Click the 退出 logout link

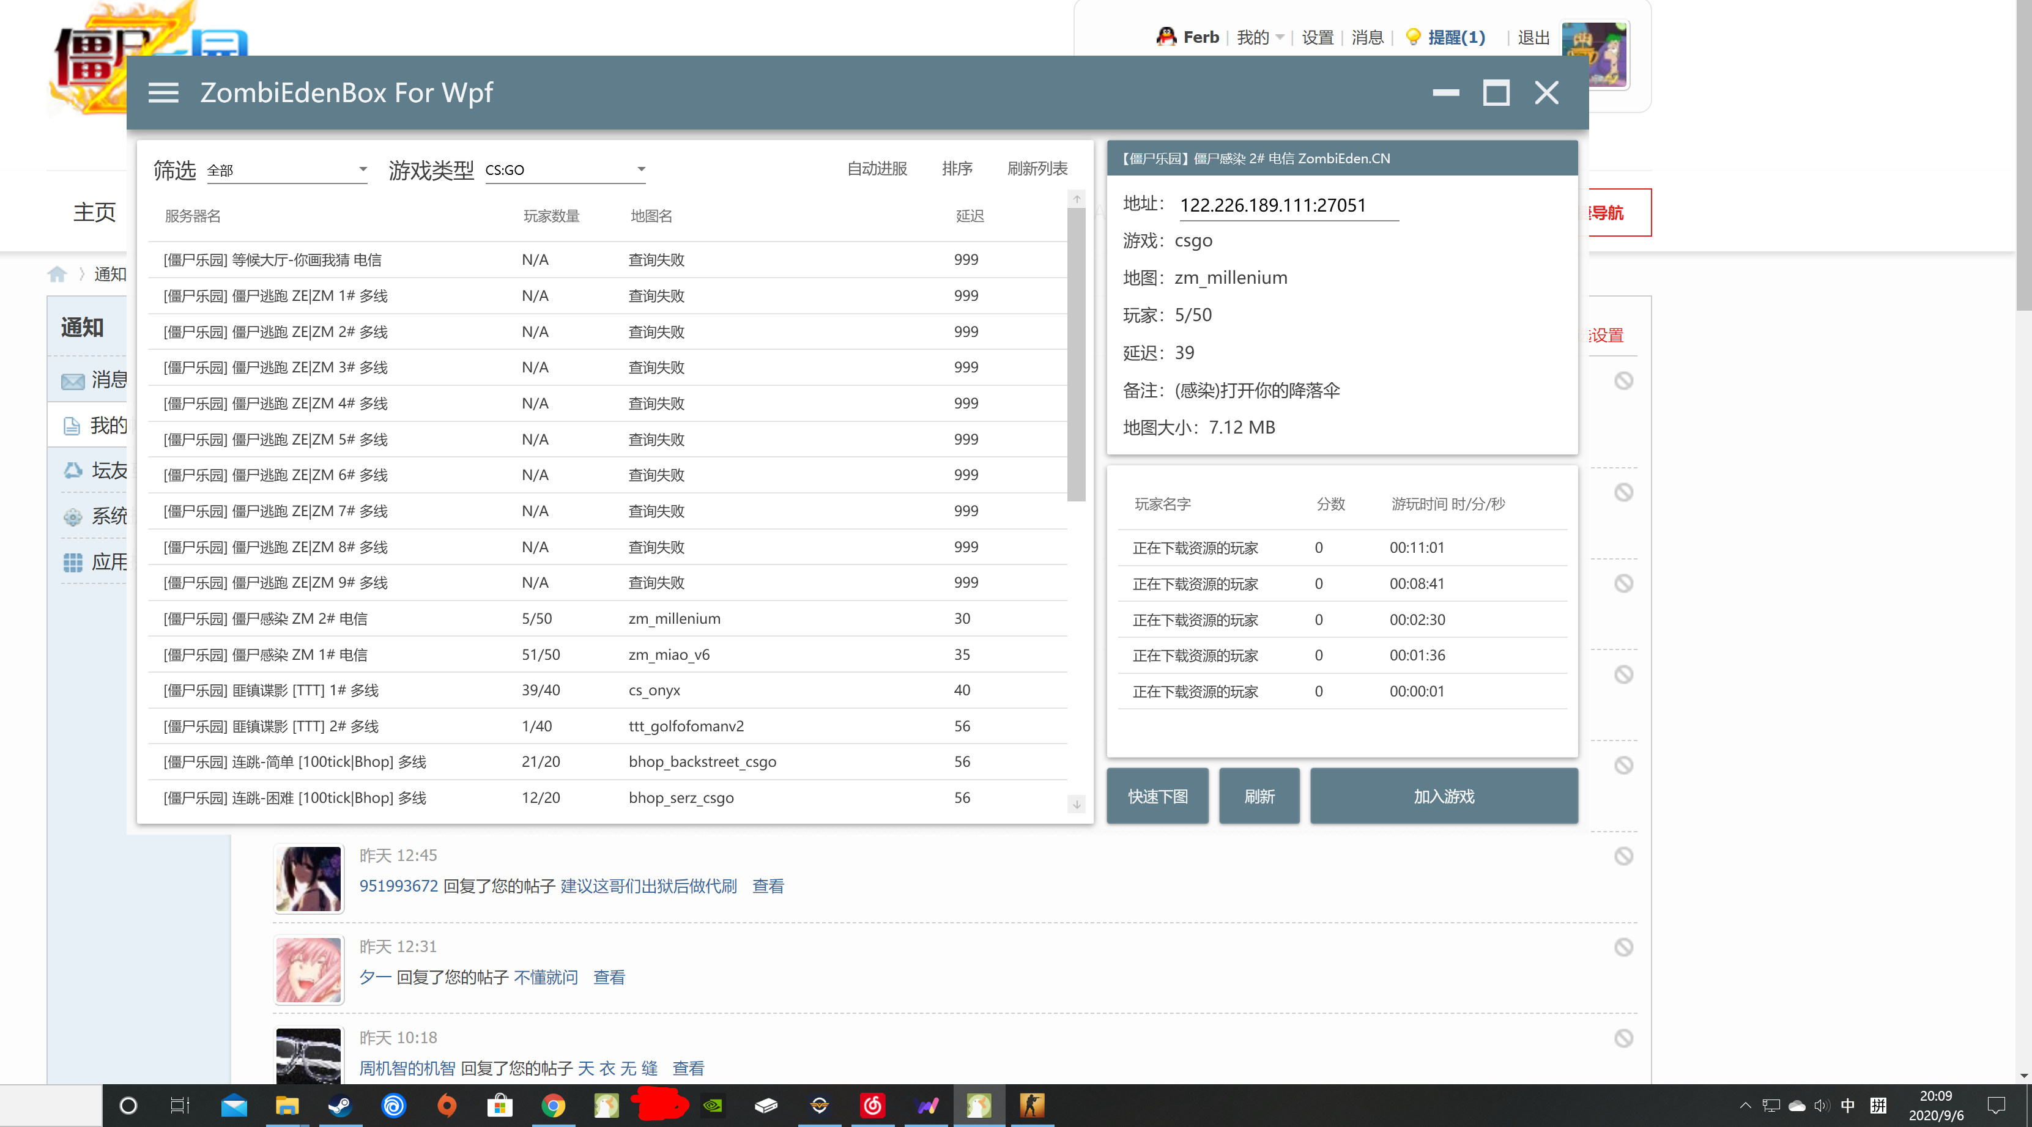click(x=1533, y=37)
